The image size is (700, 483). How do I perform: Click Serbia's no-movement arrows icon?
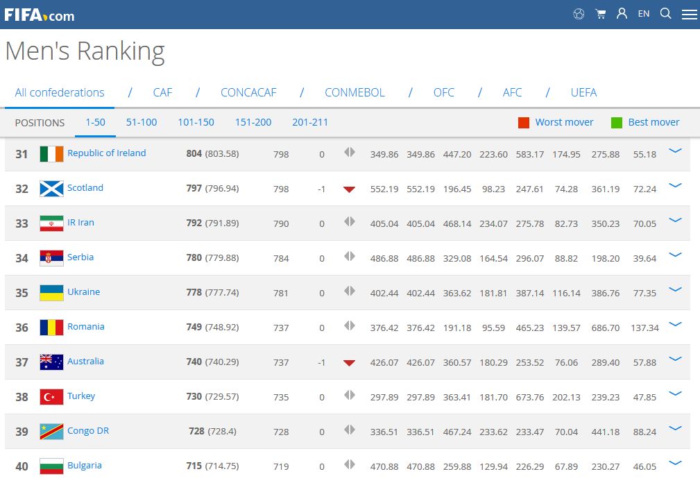click(x=350, y=256)
